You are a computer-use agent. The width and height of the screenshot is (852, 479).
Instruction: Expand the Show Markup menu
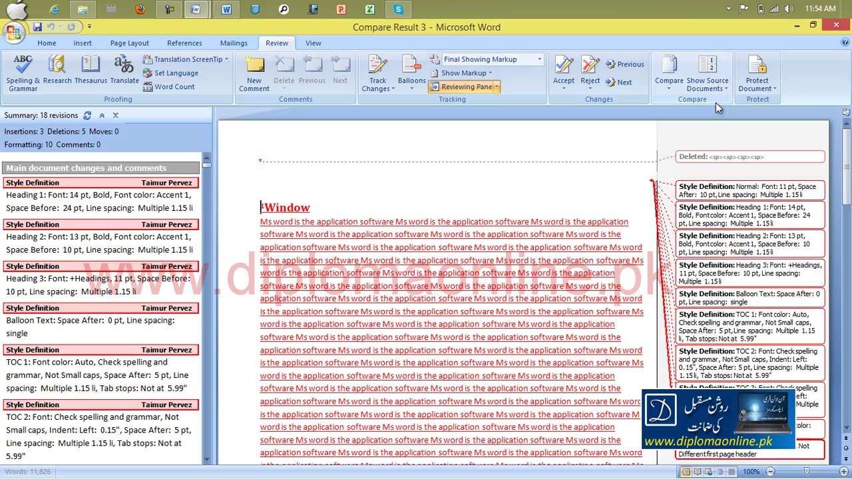[x=461, y=73]
